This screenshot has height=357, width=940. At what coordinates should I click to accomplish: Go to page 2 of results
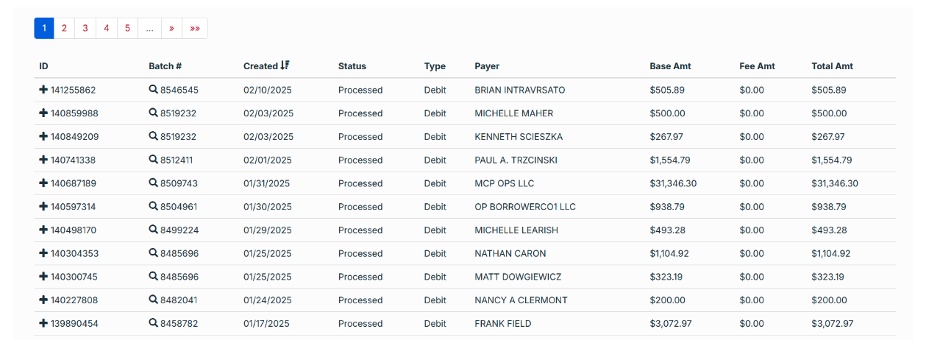pyautogui.click(x=64, y=29)
